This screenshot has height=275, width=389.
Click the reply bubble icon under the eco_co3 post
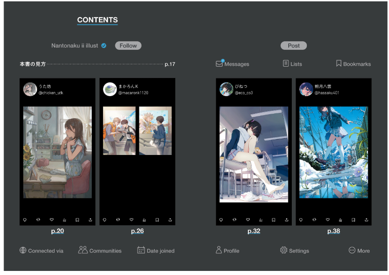coord(221,220)
